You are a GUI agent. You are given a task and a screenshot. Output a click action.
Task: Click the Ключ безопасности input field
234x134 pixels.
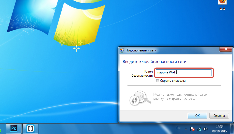183,73
